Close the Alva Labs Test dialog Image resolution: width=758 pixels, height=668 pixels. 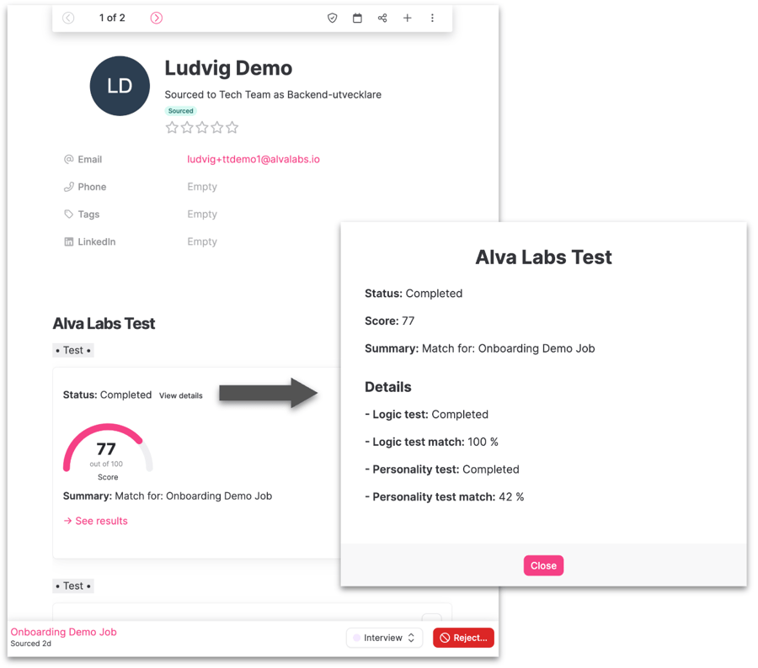point(543,565)
